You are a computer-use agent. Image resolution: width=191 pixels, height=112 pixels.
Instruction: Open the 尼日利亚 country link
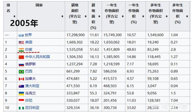point(32,108)
